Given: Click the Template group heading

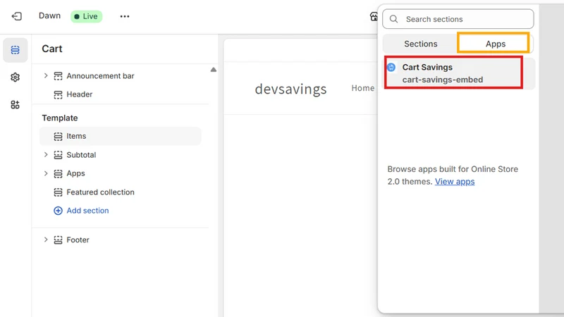Looking at the screenshot, I should tap(60, 118).
